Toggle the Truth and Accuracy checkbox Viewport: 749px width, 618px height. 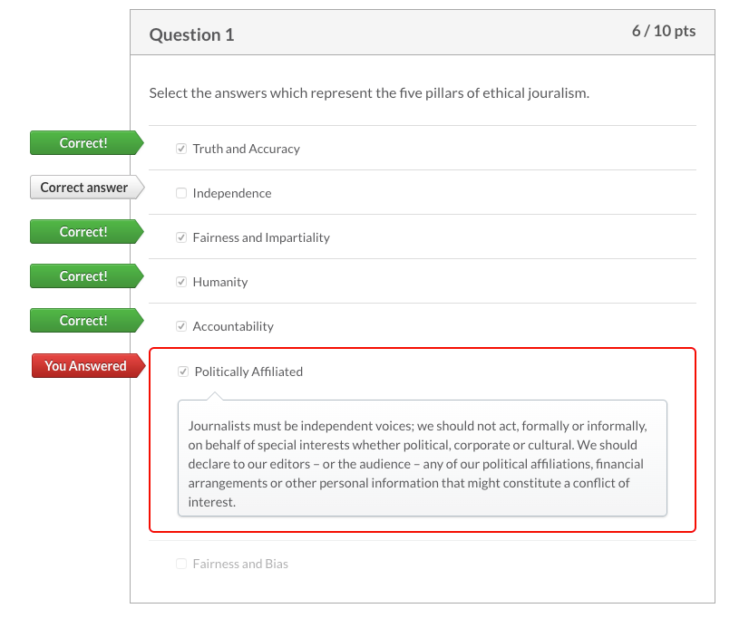click(x=181, y=149)
